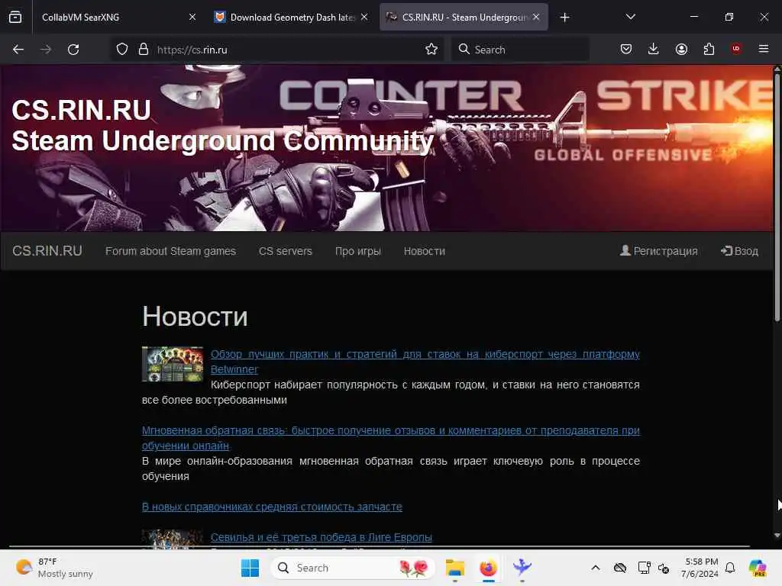Open the clock showing 5:58 PM
The height and width of the screenshot is (586, 782).
[700, 568]
